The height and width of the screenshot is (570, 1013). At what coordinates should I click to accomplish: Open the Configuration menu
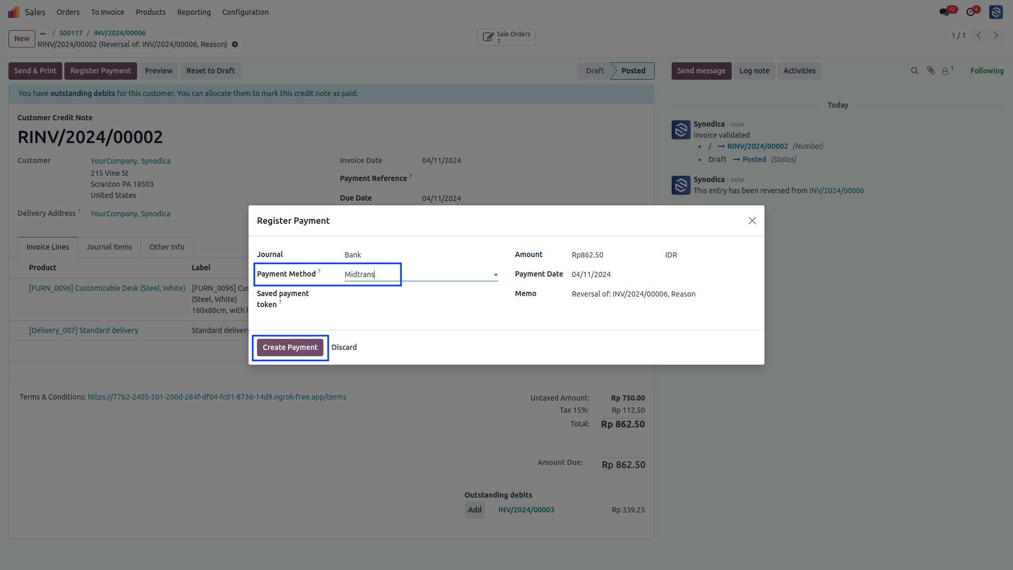(245, 12)
